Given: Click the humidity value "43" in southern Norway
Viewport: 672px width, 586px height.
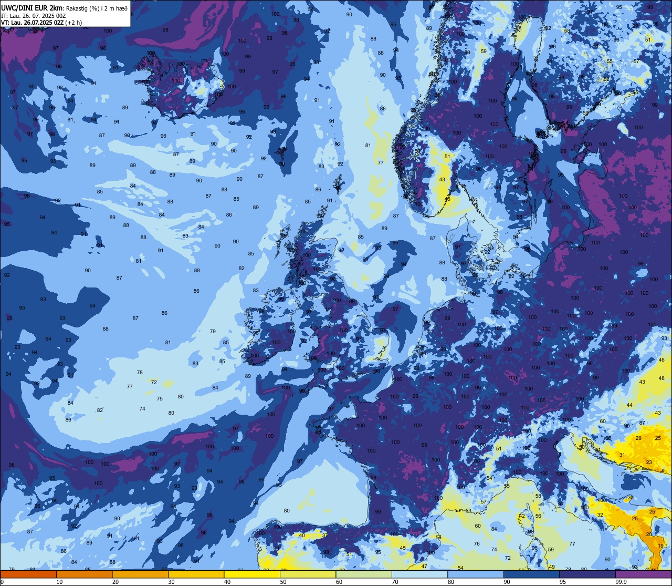Looking at the screenshot, I should (442, 180).
